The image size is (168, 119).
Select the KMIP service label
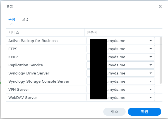[13, 57]
